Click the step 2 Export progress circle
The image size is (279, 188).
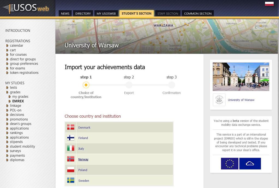(129, 85)
